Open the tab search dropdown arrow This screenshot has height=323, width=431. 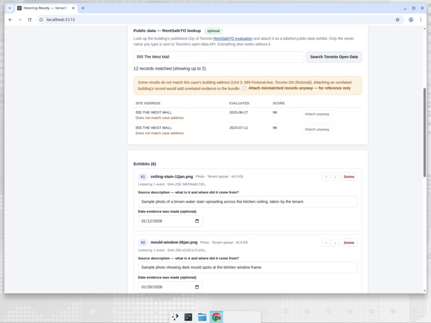10,8
